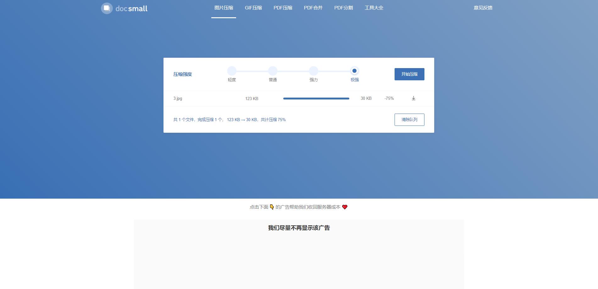Click the download icon for 3.jpg
This screenshot has height=289, width=598.
[x=413, y=98]
